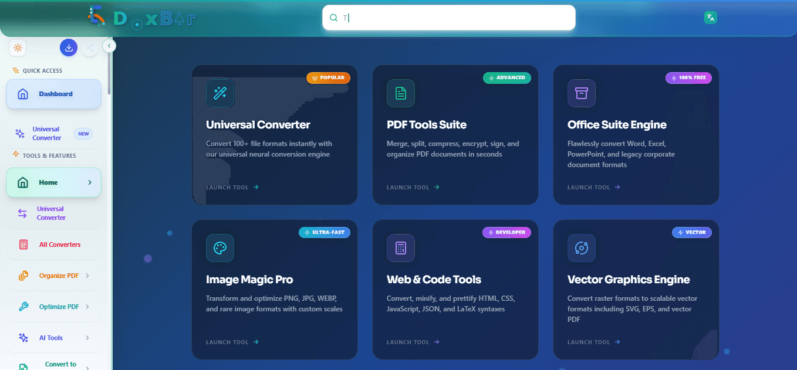
Task: Click the NEW badge in the sidebar
Action: point(84,134)
